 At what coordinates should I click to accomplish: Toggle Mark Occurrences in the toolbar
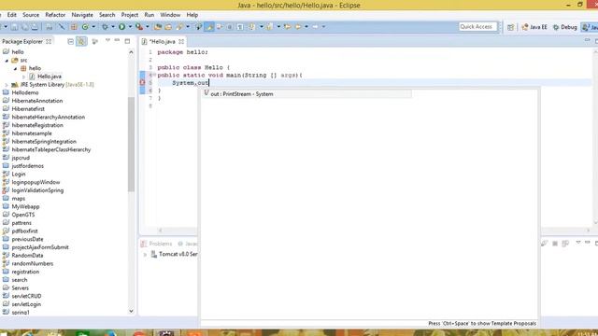point(209,27)
